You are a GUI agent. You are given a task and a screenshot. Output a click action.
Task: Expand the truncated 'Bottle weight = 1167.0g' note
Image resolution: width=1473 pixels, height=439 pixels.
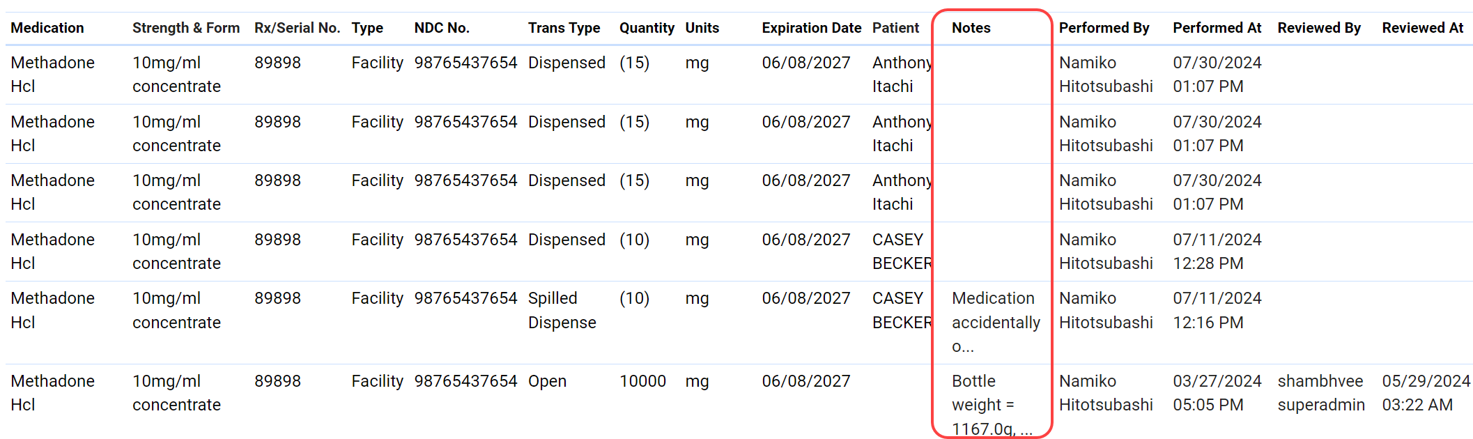991,405
